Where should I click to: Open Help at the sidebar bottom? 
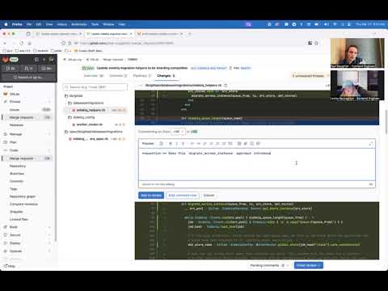coord(10,266)
